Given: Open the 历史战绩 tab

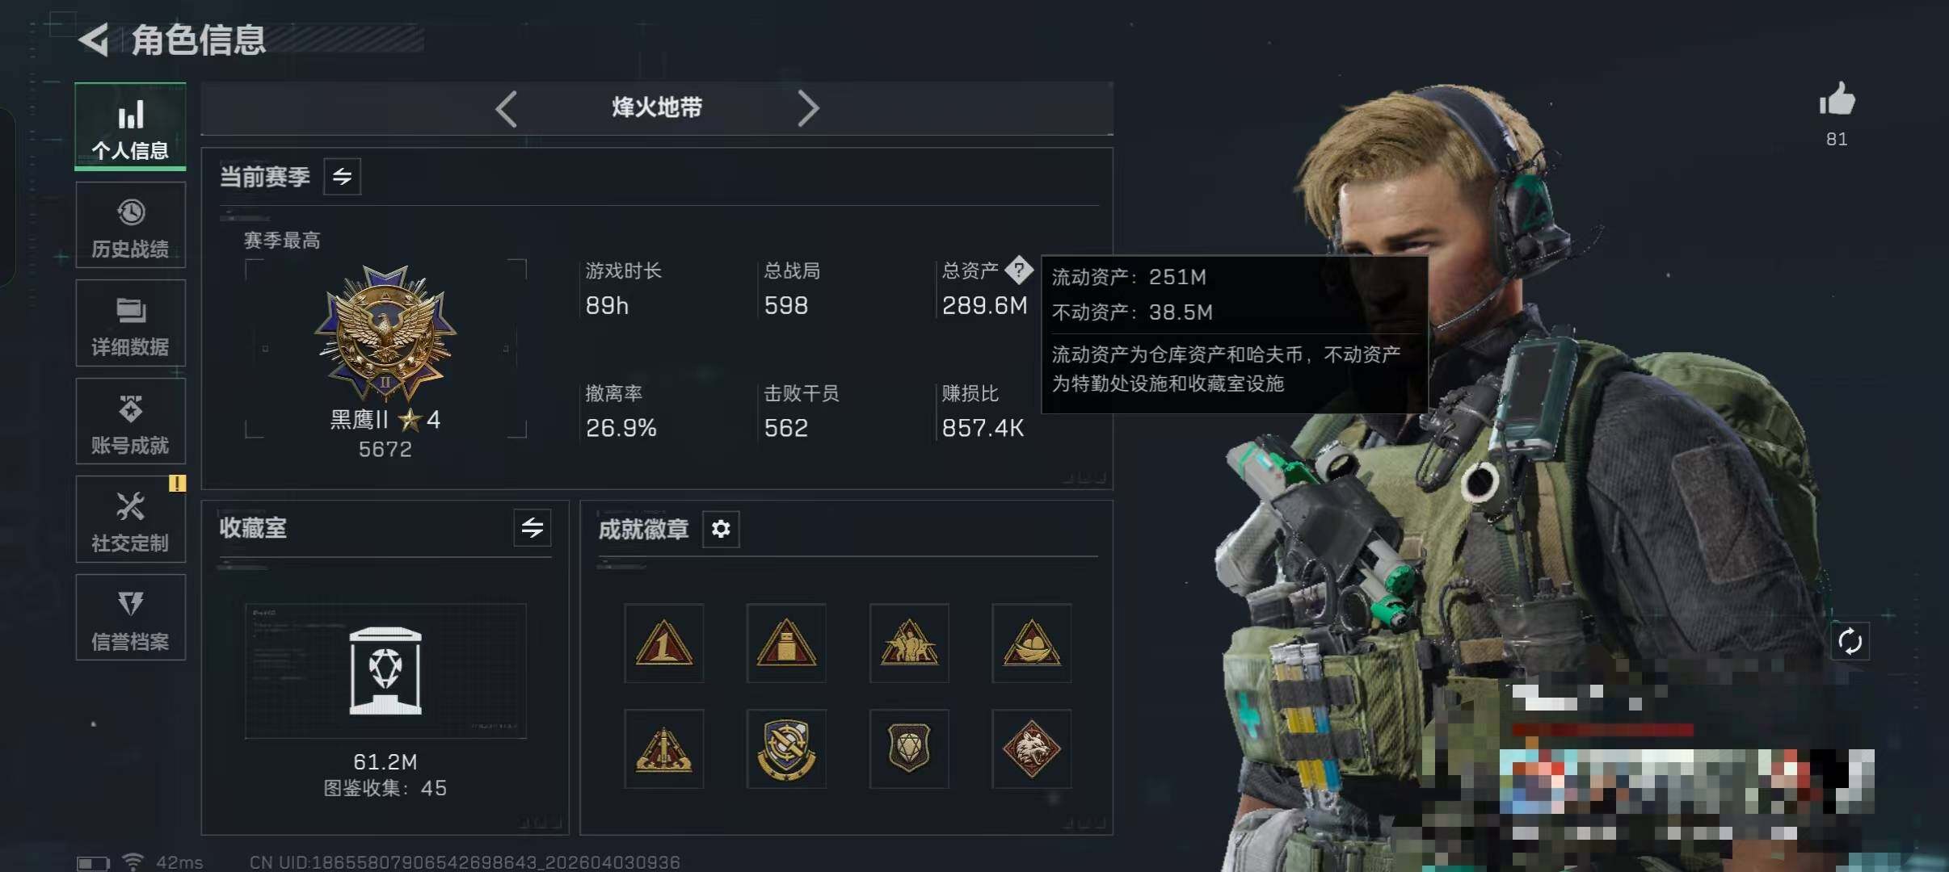Looking at the screenshot, I should click(x=130, y=225).
